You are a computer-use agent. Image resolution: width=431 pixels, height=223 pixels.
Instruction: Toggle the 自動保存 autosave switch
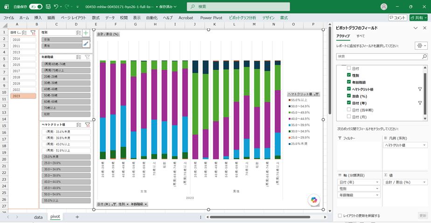36,7
